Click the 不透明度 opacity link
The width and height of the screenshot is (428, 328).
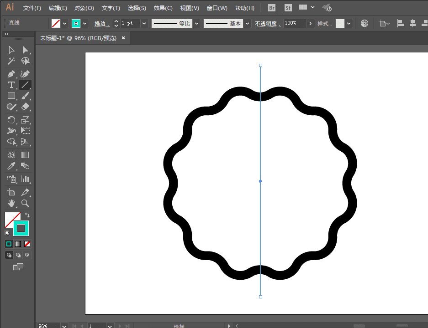(268, 24)
